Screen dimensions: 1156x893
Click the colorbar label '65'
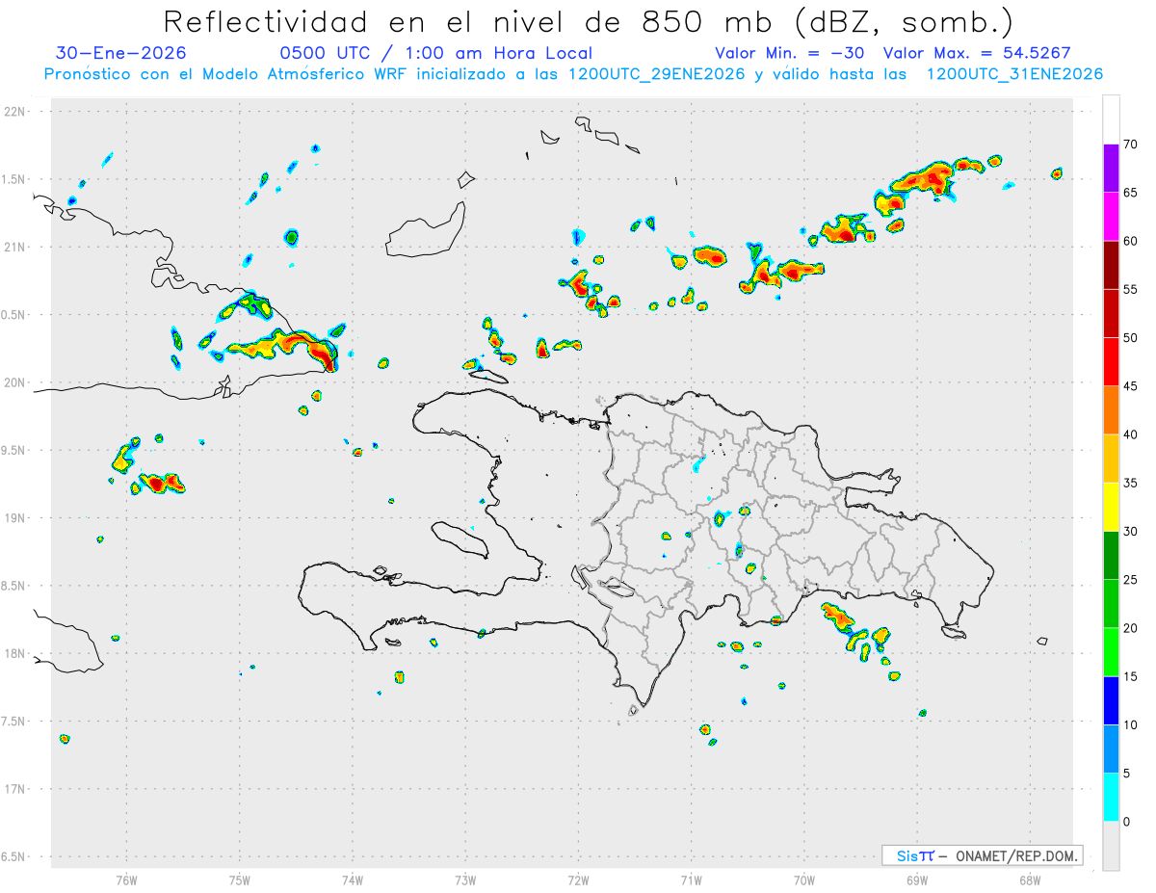point(1131,193)
